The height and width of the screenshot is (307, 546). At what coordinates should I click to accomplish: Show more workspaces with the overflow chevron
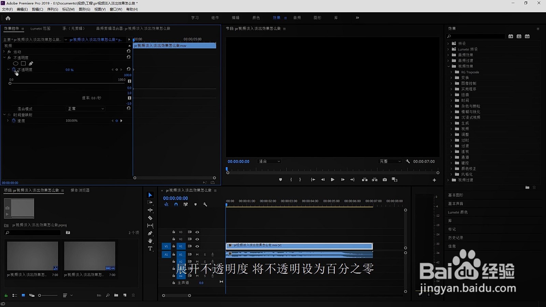[x=357, y=18]
